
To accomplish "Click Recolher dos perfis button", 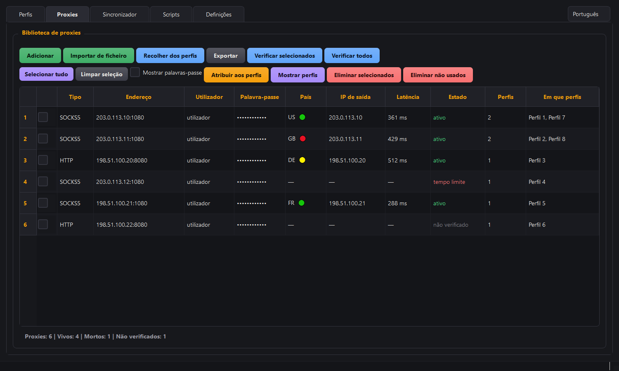I will (x=170, y=56).
